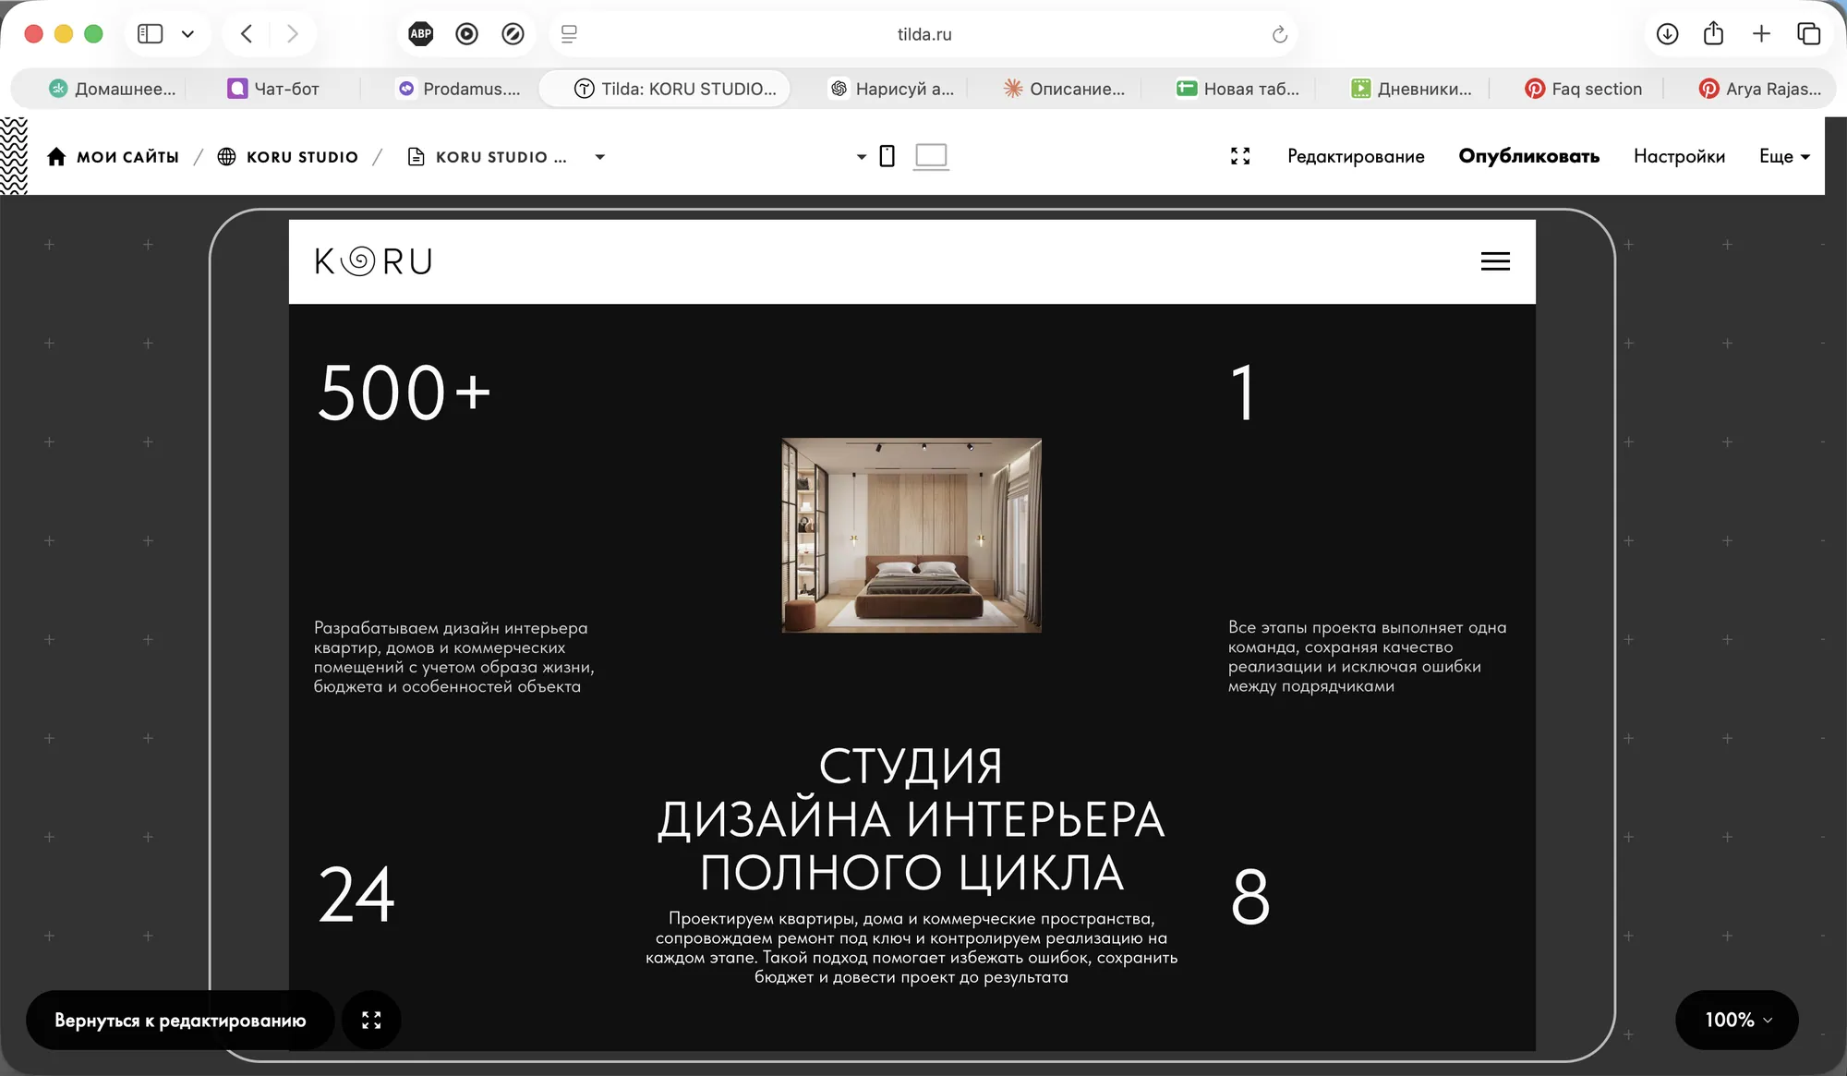Expand the device preview dropdown arrow
This screenshot has width=1847, height=1076.
tap(862, 157)
